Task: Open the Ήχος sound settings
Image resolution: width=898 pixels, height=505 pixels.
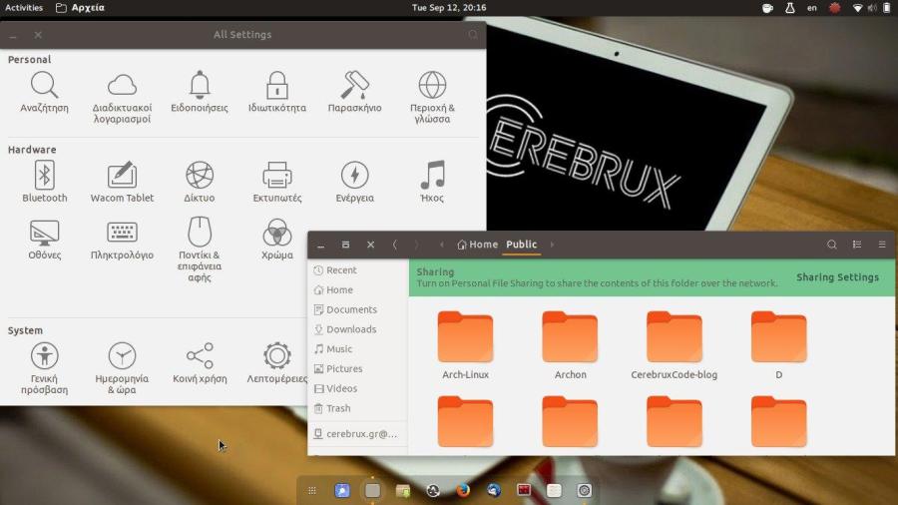Action: click(x=432, y=182)
